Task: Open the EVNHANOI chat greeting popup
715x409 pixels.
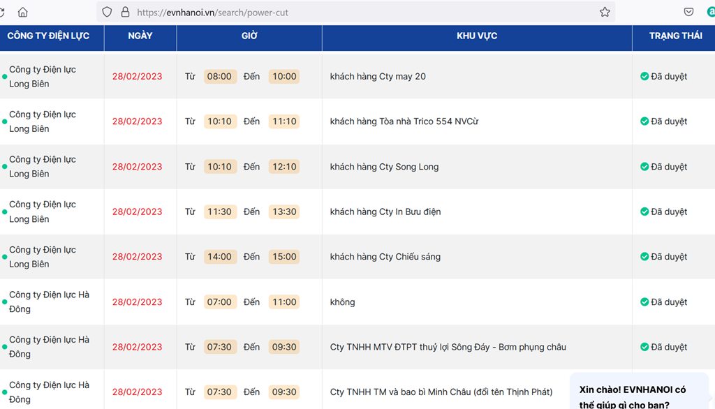Action: [638, 392]
